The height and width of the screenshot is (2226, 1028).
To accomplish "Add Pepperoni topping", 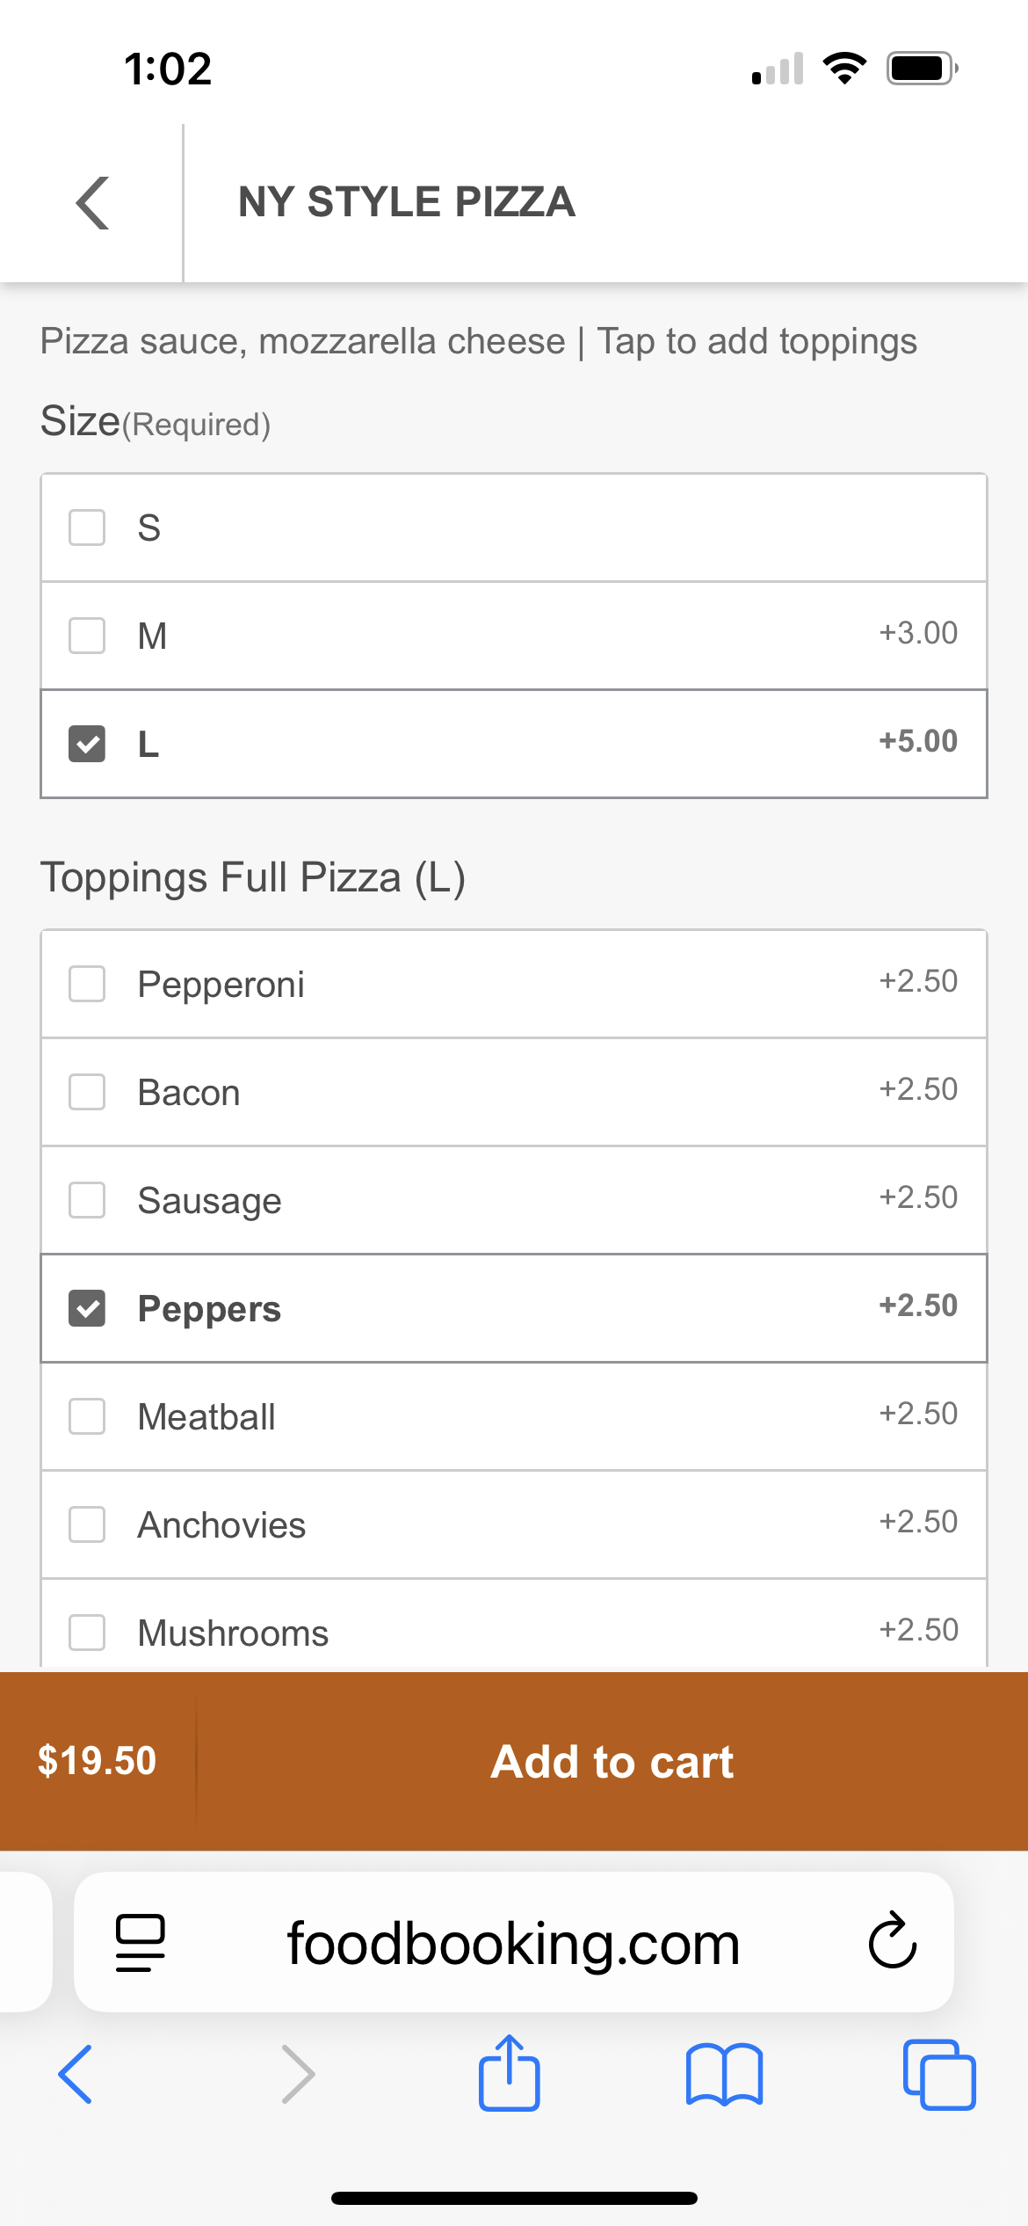I will pyautogui.click(x=87, y=985).
